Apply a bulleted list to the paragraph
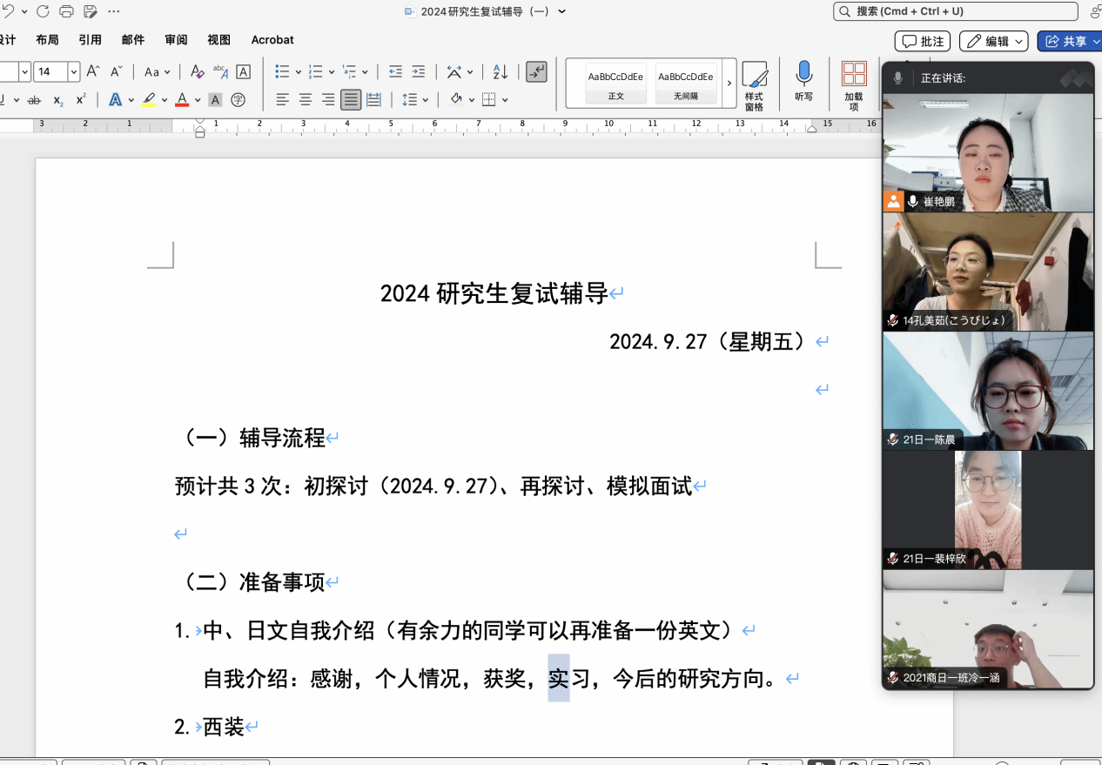Screen dimensions: 1102x765 pyautogui.click(x=282, y=71)
